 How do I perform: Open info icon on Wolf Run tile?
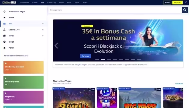tap(181, 90)
